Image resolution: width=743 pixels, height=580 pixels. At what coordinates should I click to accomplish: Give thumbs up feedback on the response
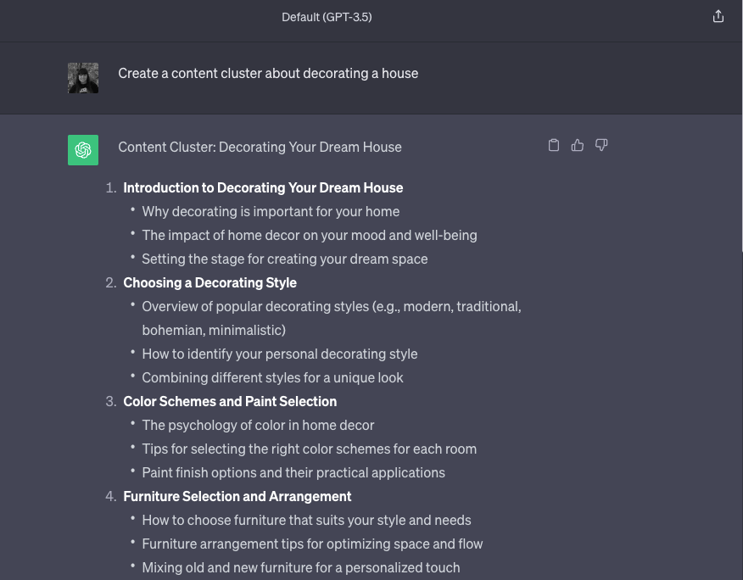[578, 145]
